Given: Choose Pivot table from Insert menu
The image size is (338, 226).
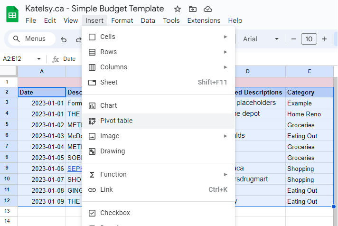Looking at the screenshot, I should coord(116,121).
